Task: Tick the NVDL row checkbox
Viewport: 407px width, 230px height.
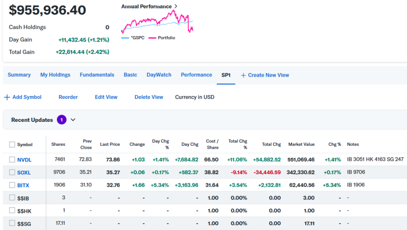Action: pyautogui.click(x=12, y=159)
